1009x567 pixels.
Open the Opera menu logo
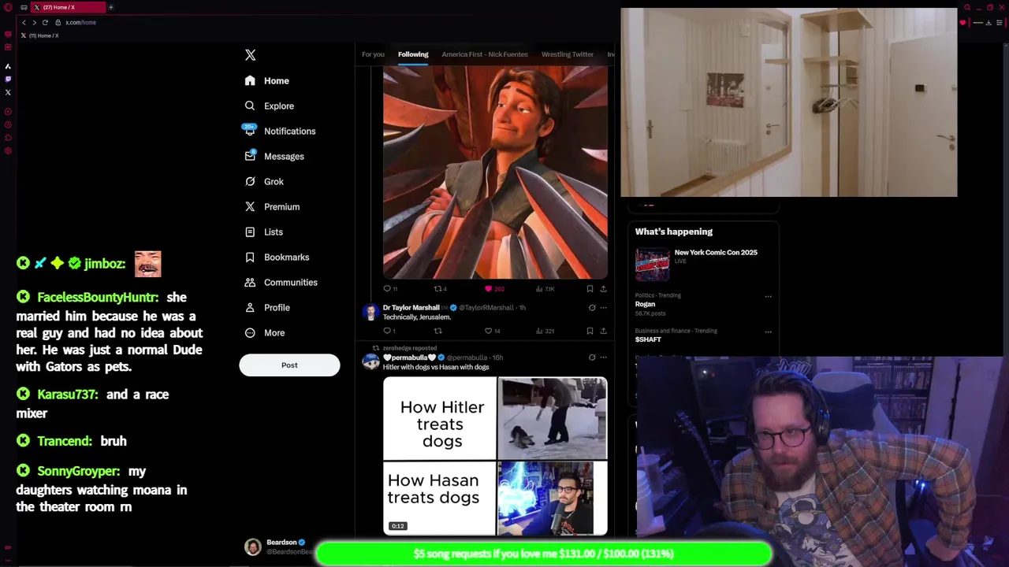pyautogui.click(x=8, y=7)
